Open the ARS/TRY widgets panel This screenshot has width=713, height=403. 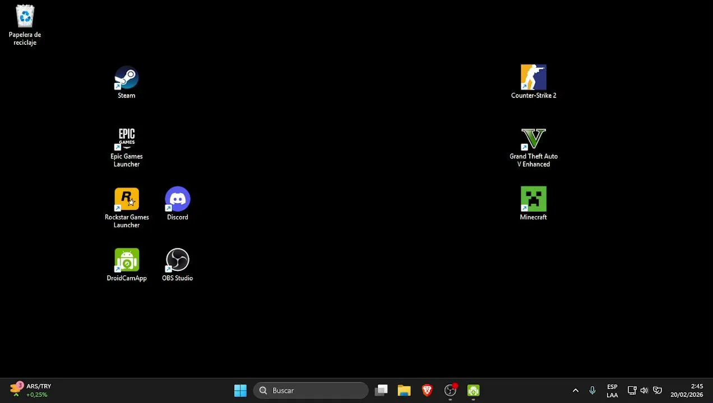coord(31,391)
